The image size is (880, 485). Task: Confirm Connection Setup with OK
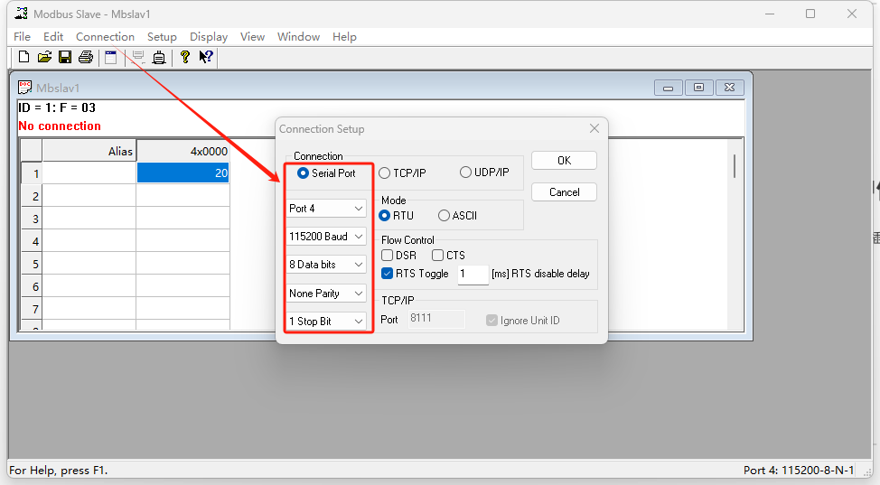tap(564, 161)
